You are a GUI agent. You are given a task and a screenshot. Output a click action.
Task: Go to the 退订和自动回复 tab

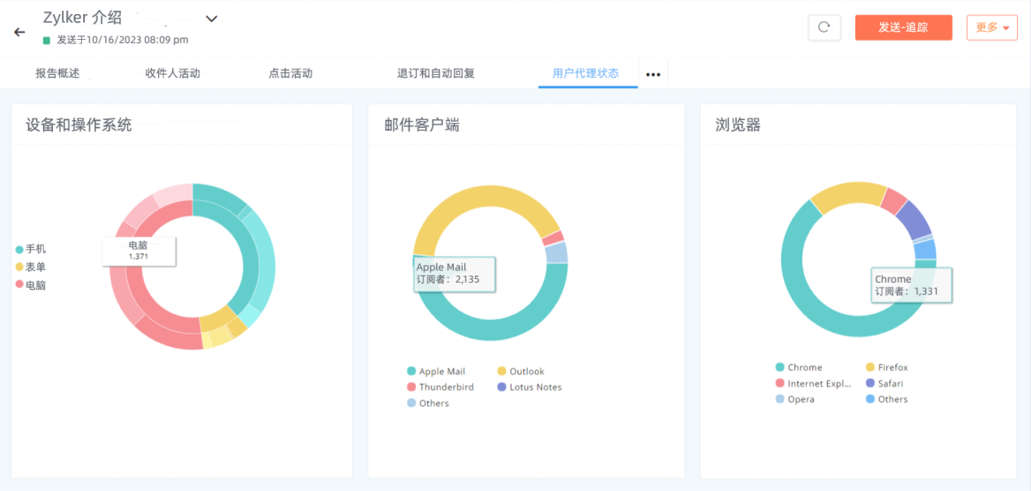point(436,73)
